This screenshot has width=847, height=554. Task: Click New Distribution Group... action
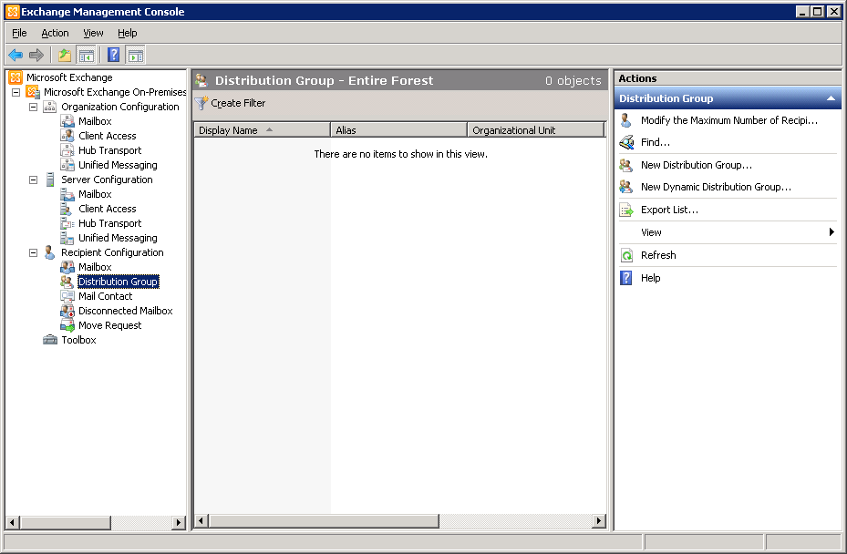pos(697,165)
